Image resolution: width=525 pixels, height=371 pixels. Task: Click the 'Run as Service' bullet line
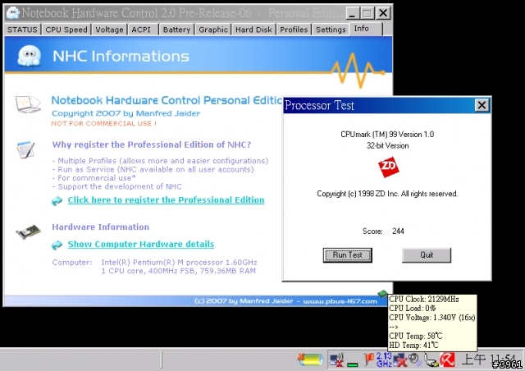click(x=153, y=169)
